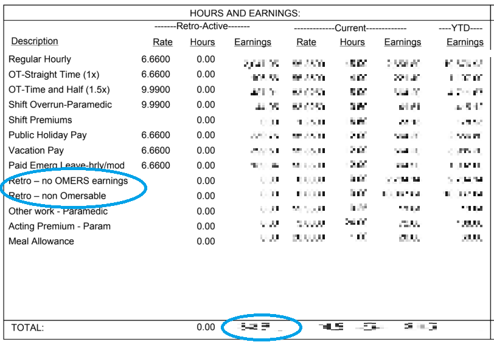The height and width of the screenshot is (342, 494).
Task: Click the 6.6600 rate for Public Holiday Pay
Action: click(156, 135)
